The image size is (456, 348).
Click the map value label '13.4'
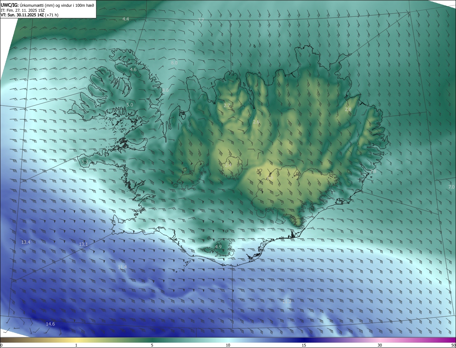coord(26,242)
